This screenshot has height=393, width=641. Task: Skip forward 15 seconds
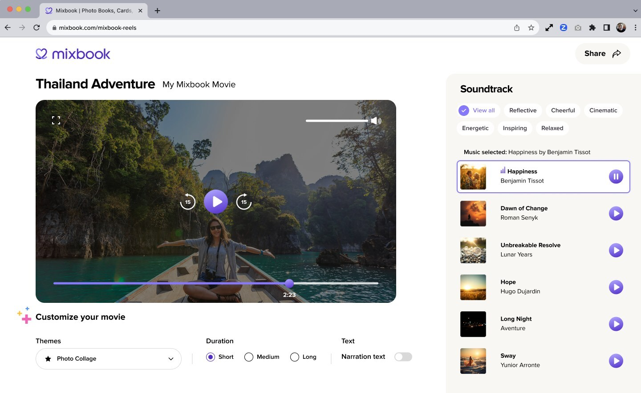[x=244, y=201]
